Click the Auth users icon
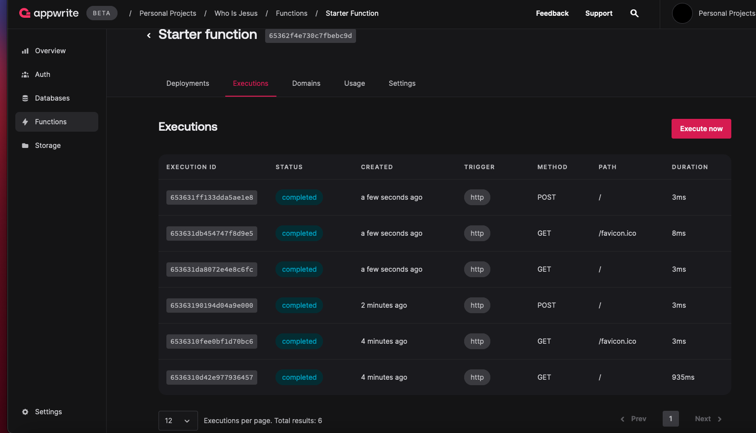This screenshot has width=756, height=433. [25, 74]
